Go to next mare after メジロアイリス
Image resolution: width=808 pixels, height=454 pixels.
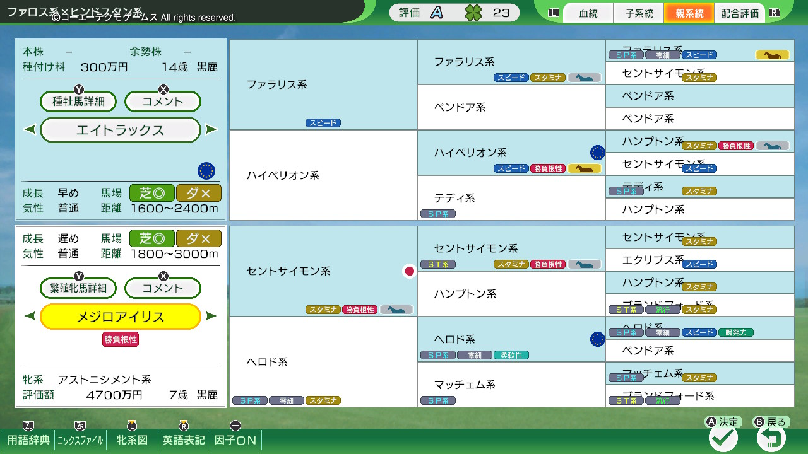click(211, 317)
